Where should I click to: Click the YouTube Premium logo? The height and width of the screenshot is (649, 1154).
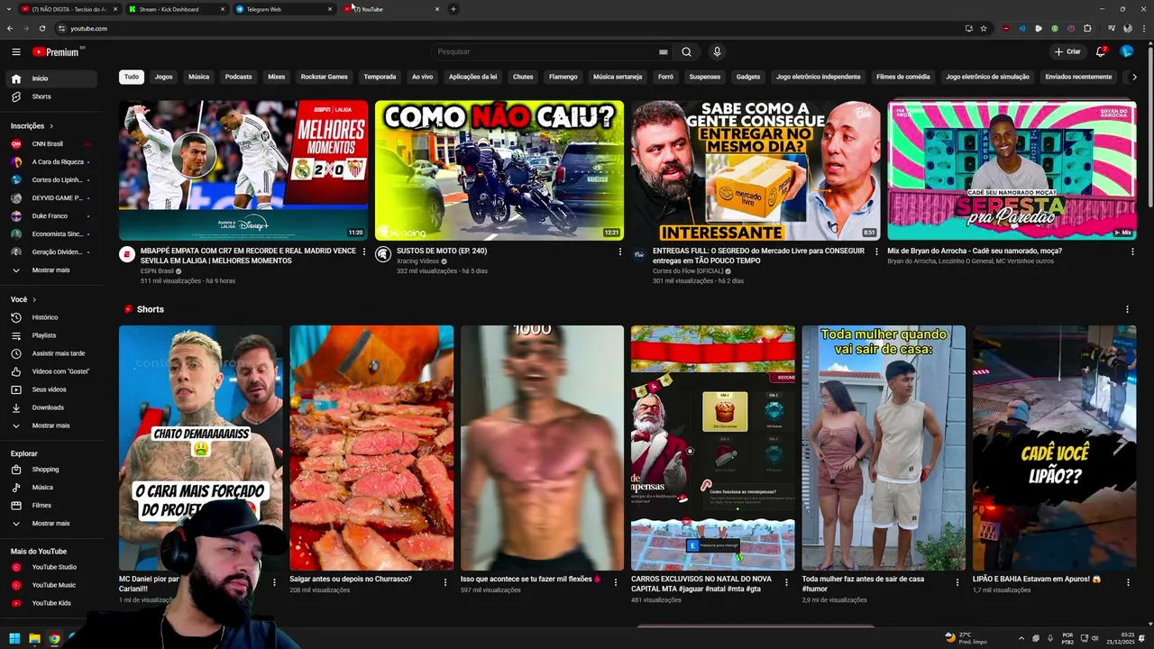[56, 51]
